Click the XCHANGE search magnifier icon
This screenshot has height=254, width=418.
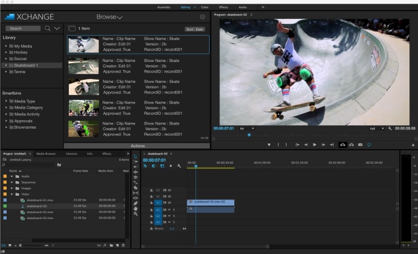tap(47, 28)
